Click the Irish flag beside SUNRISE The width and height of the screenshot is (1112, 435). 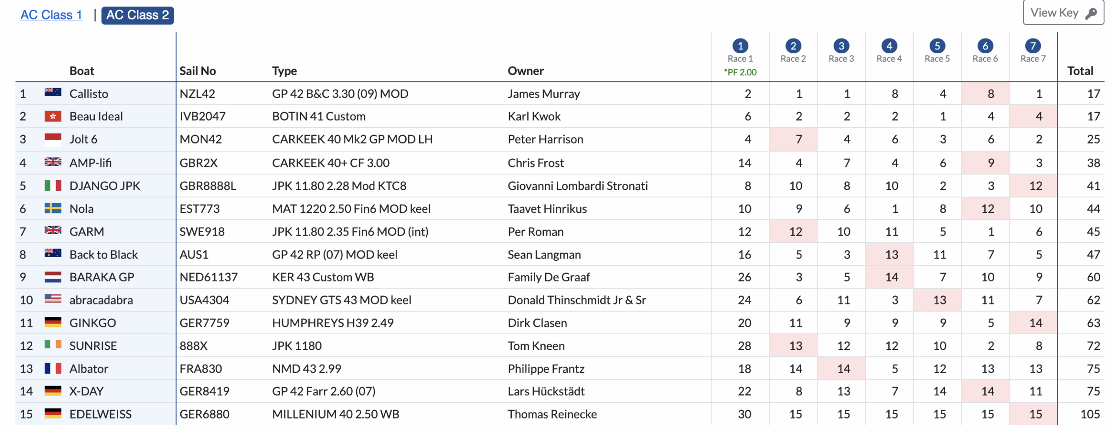(53, 345)
